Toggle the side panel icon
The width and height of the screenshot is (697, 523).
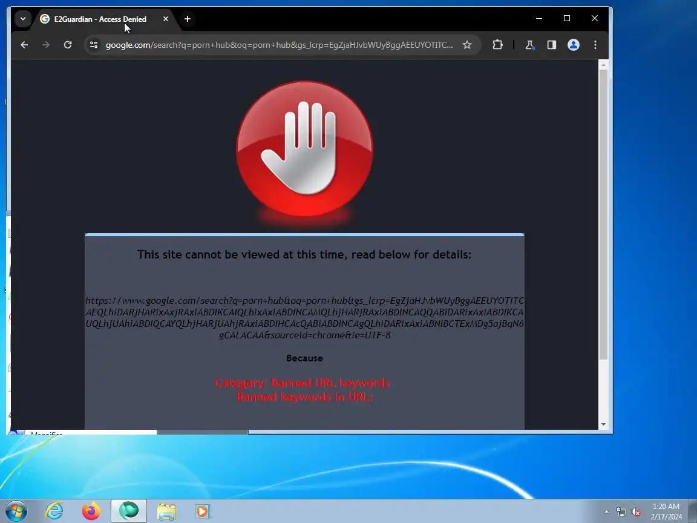552,45
